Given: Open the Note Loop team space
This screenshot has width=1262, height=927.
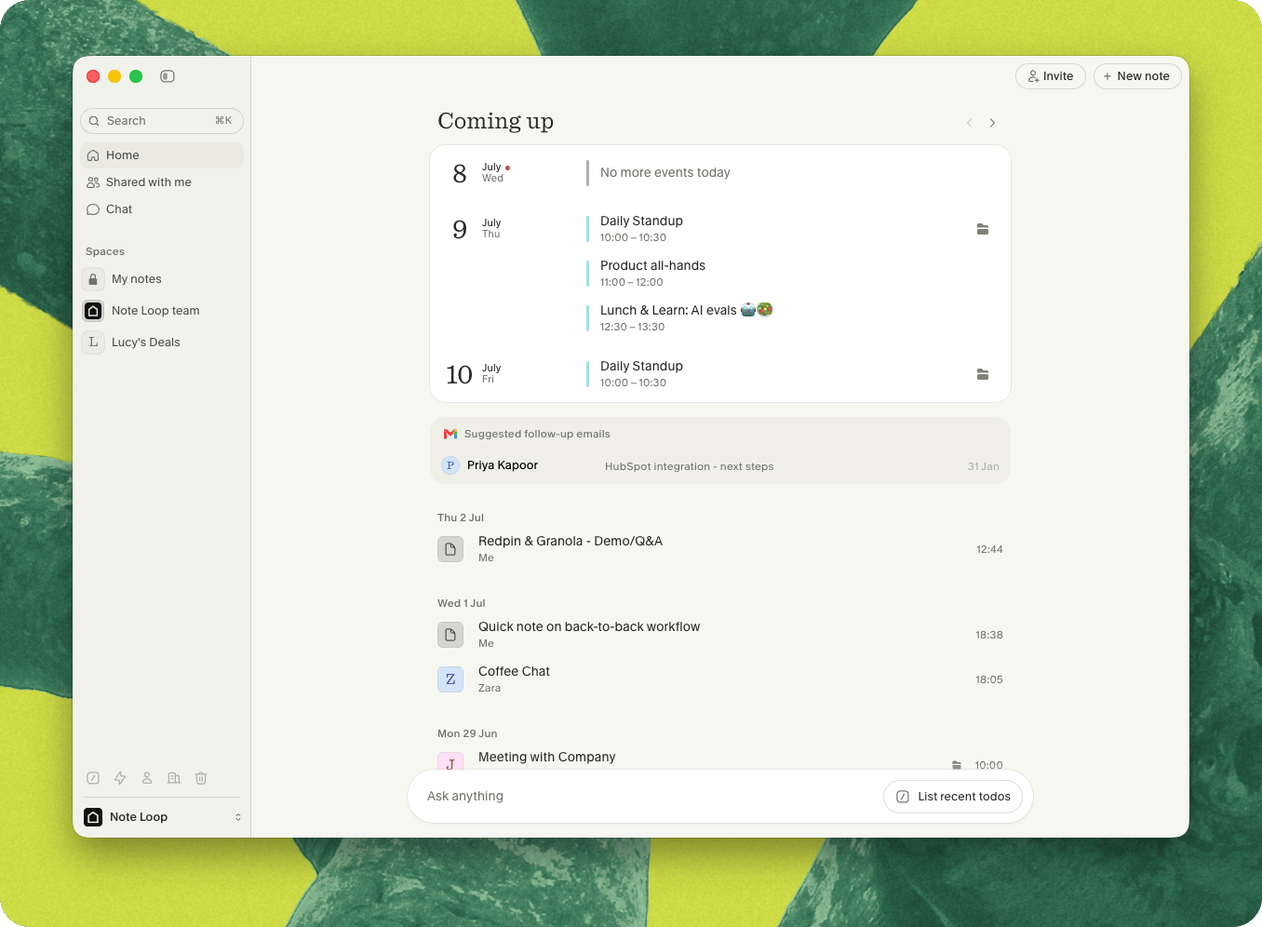Looking at the screenshot, I should pyautogui.click(x=162, y=311).
